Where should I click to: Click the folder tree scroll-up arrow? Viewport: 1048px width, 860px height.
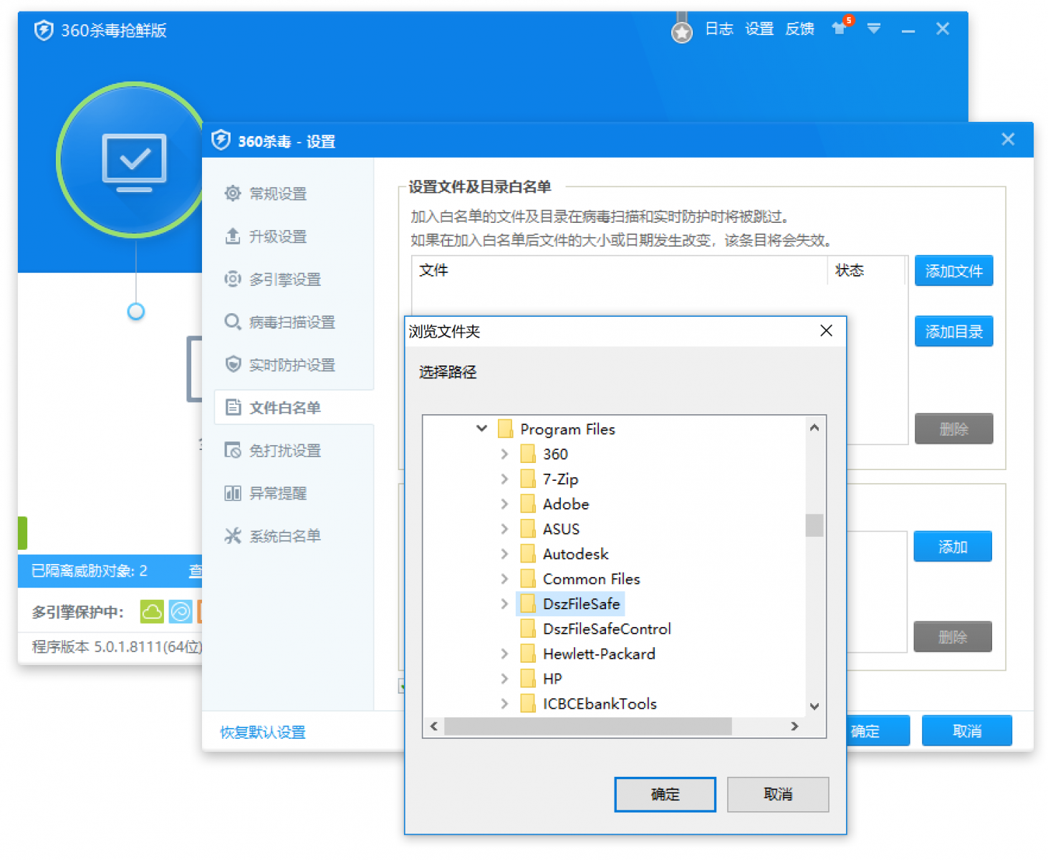pyautogui.click(x=814, y=428)
